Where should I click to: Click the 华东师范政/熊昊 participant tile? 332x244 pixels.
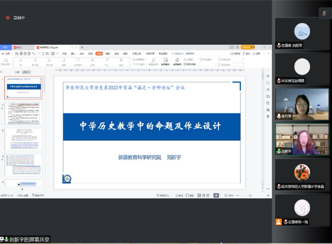pos(302,69)
